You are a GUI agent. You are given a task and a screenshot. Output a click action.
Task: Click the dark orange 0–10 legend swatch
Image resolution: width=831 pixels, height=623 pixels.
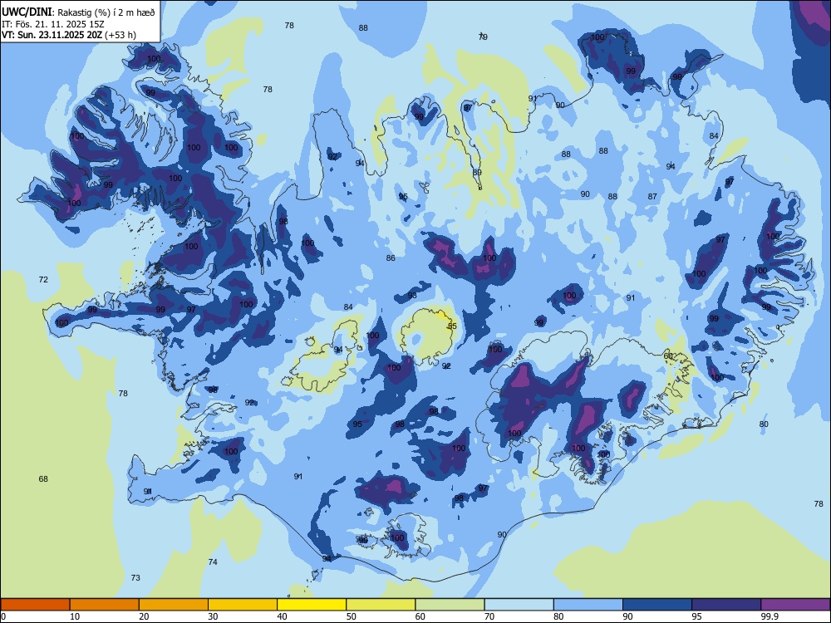[35, 605]
